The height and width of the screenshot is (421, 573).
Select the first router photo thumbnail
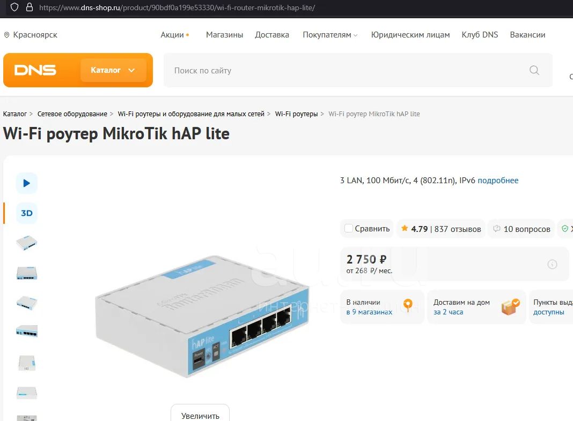(x=27, y=243)
